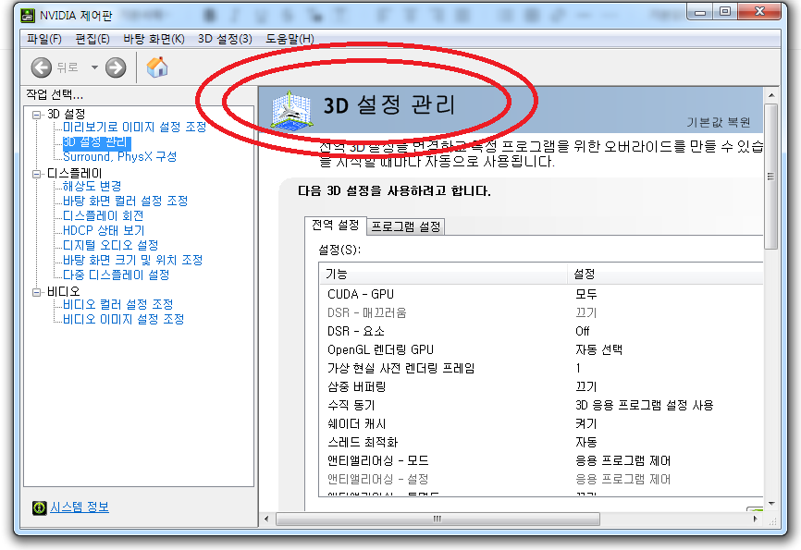The height and width of the screenshot is (550, 801).
Task: Click the Back arrow button
Action: (x=41, y=67)
